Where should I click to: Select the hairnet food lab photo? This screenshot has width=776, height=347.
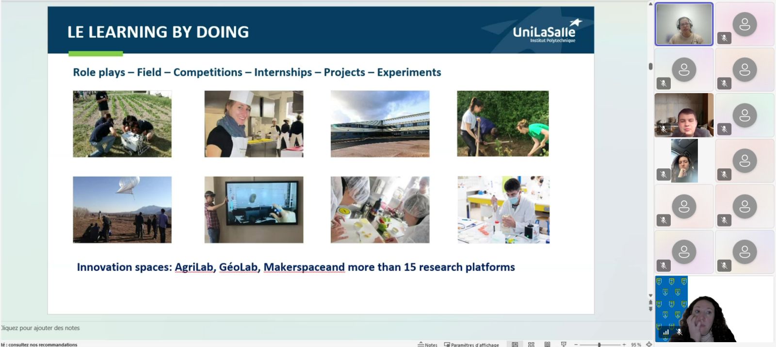(380, 210)
